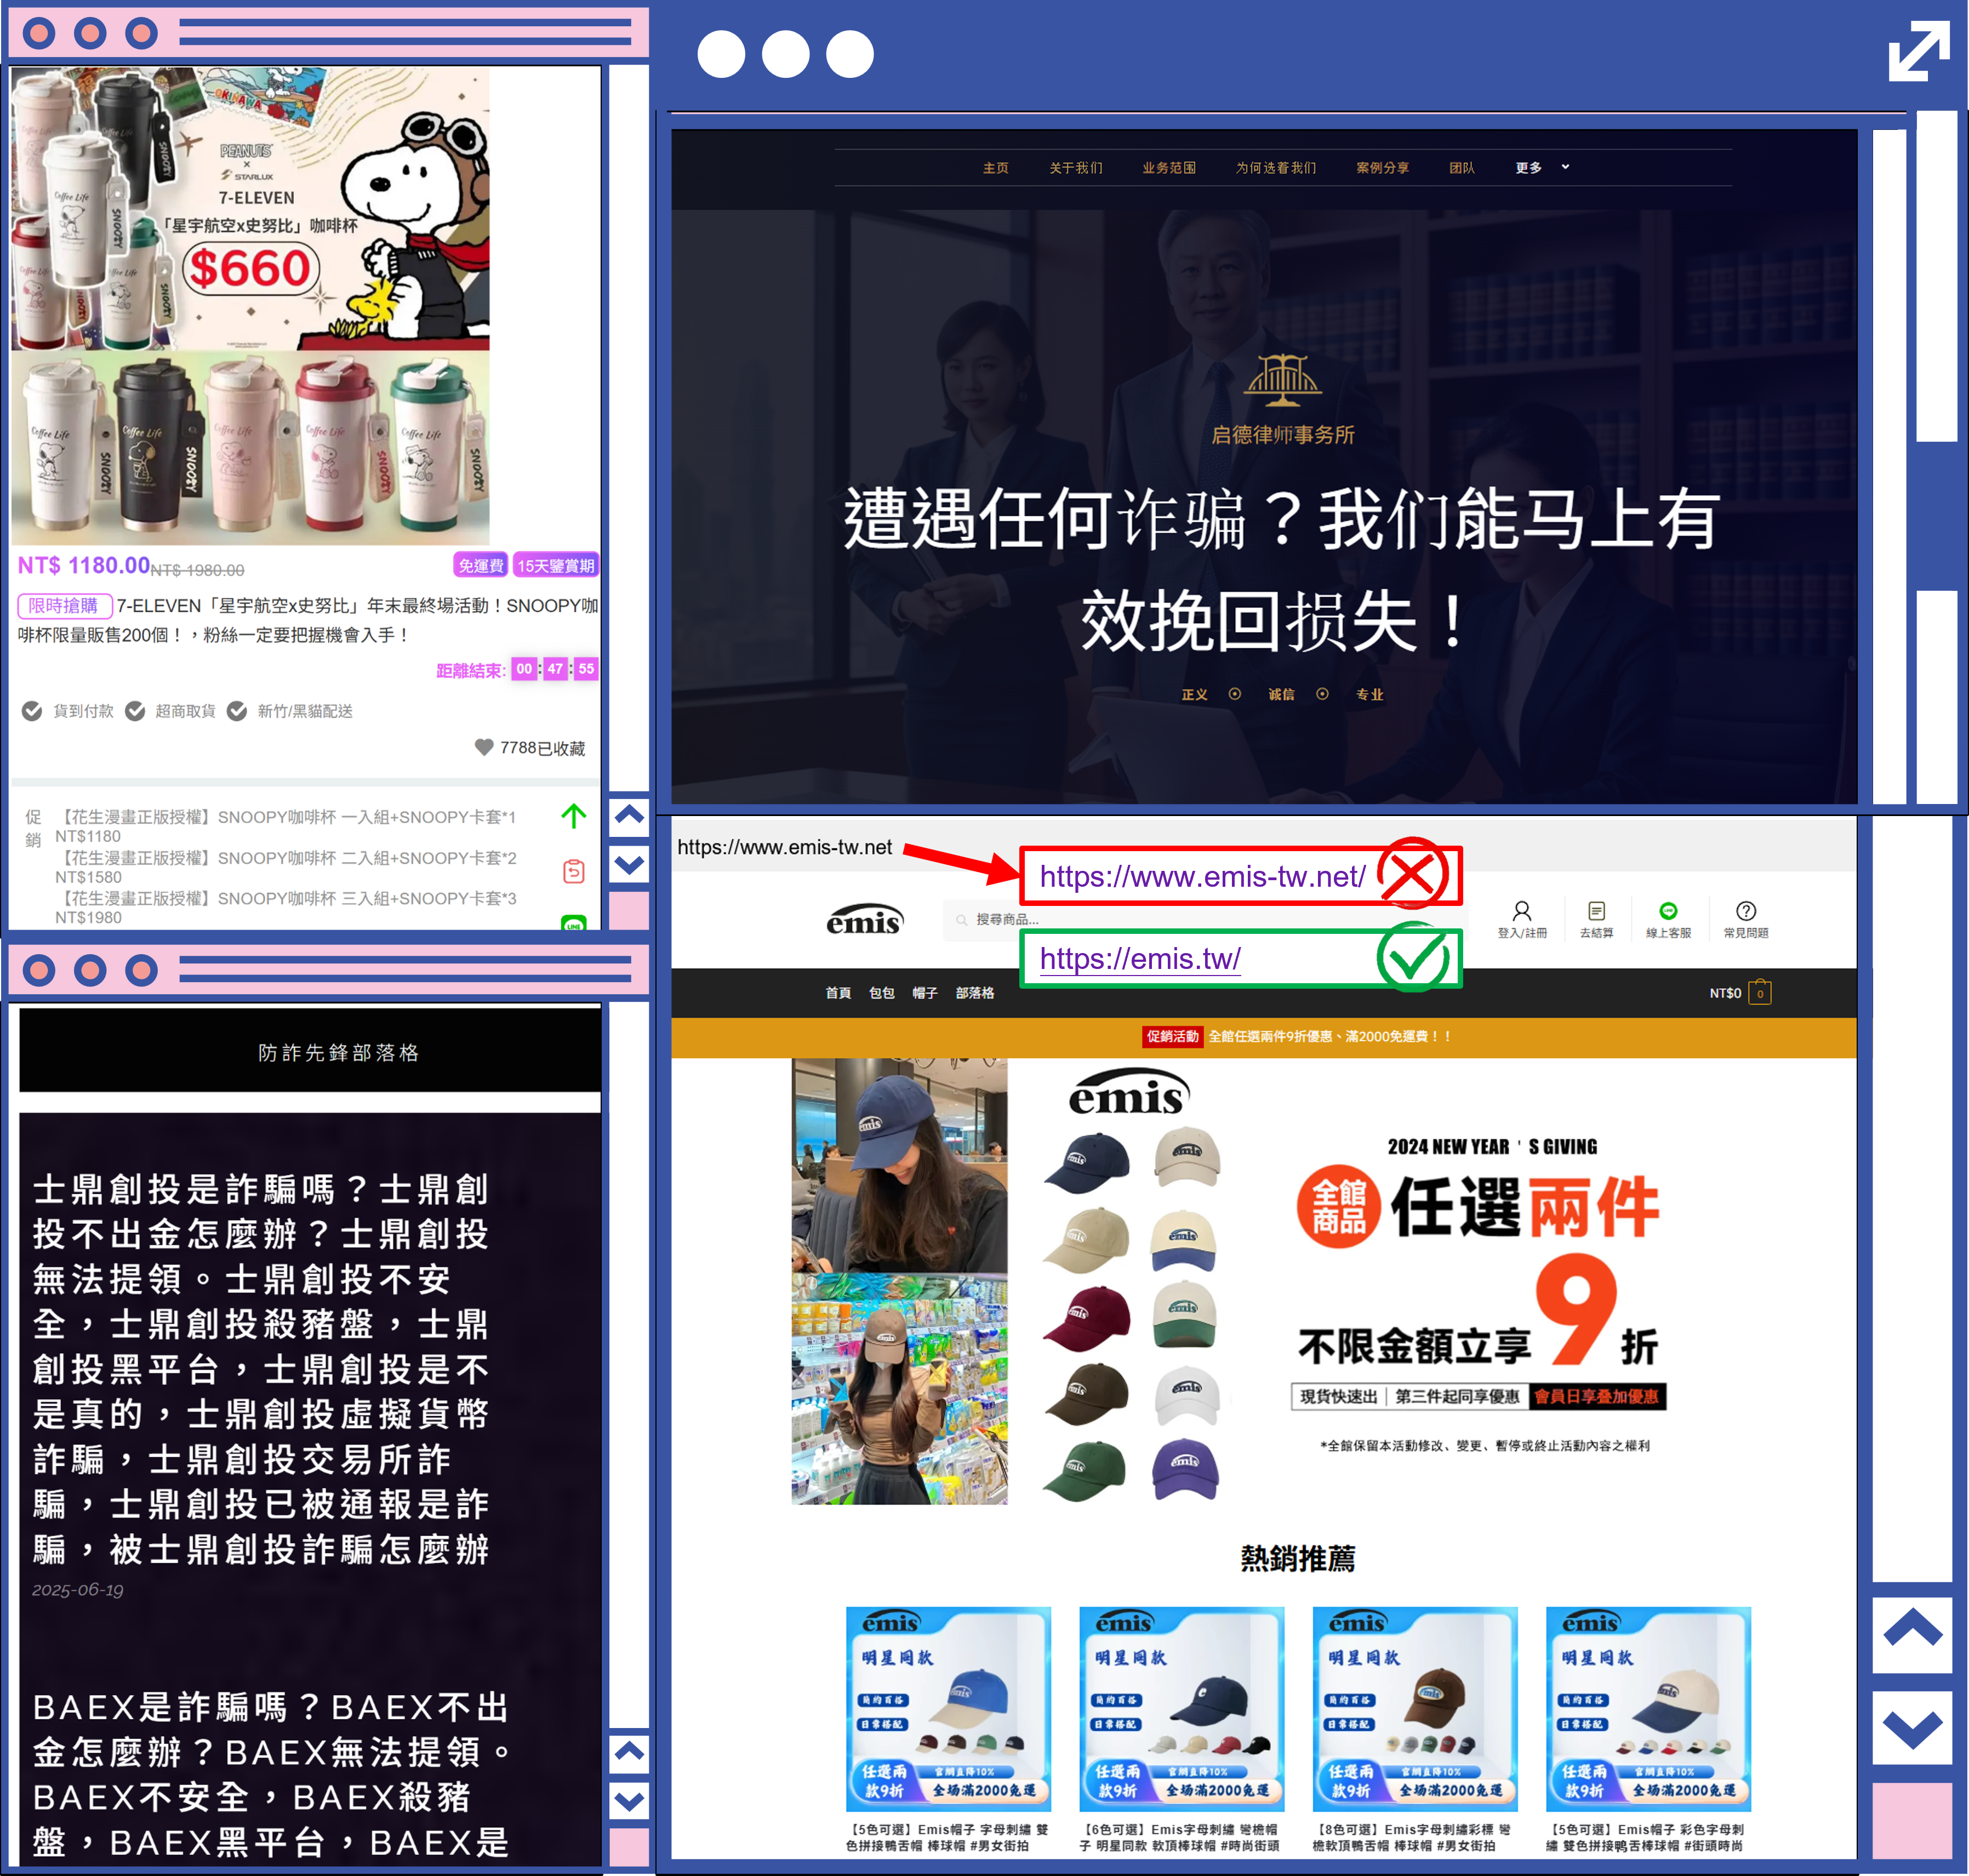The width and height of the screenshot is (1969, 1876).
Task: Click pink scrollbar thumb in emis window
Action: [1912, 1819]
